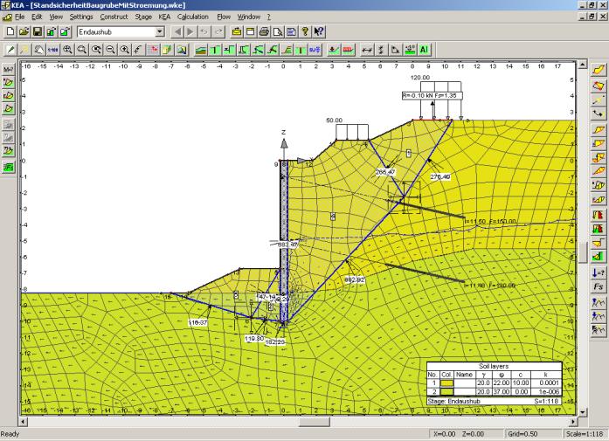Click the New file icon
This screenshot has height=441, width=609.
coord(10,31)
